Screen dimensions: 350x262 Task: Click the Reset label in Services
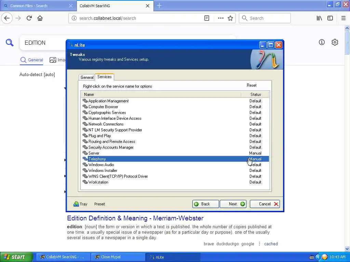252,85
